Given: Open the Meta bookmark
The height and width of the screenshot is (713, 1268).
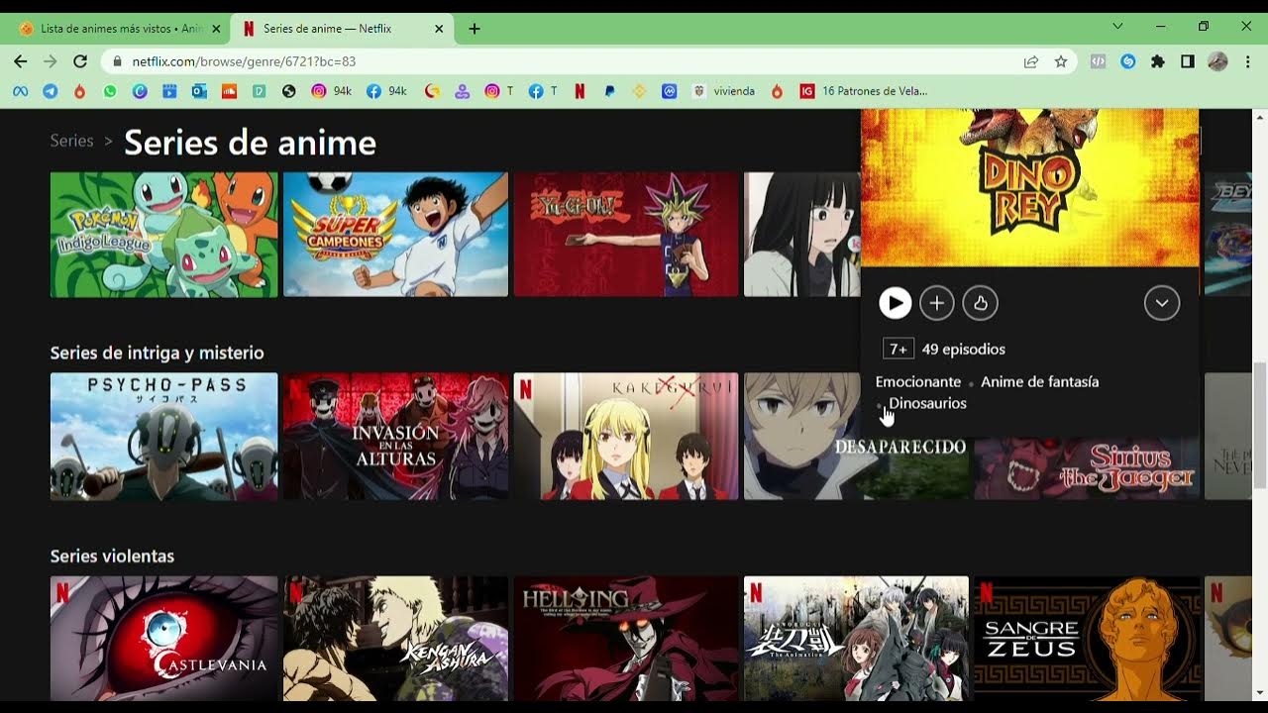Looking at the screenshot, I should click(x=20, y=91).
